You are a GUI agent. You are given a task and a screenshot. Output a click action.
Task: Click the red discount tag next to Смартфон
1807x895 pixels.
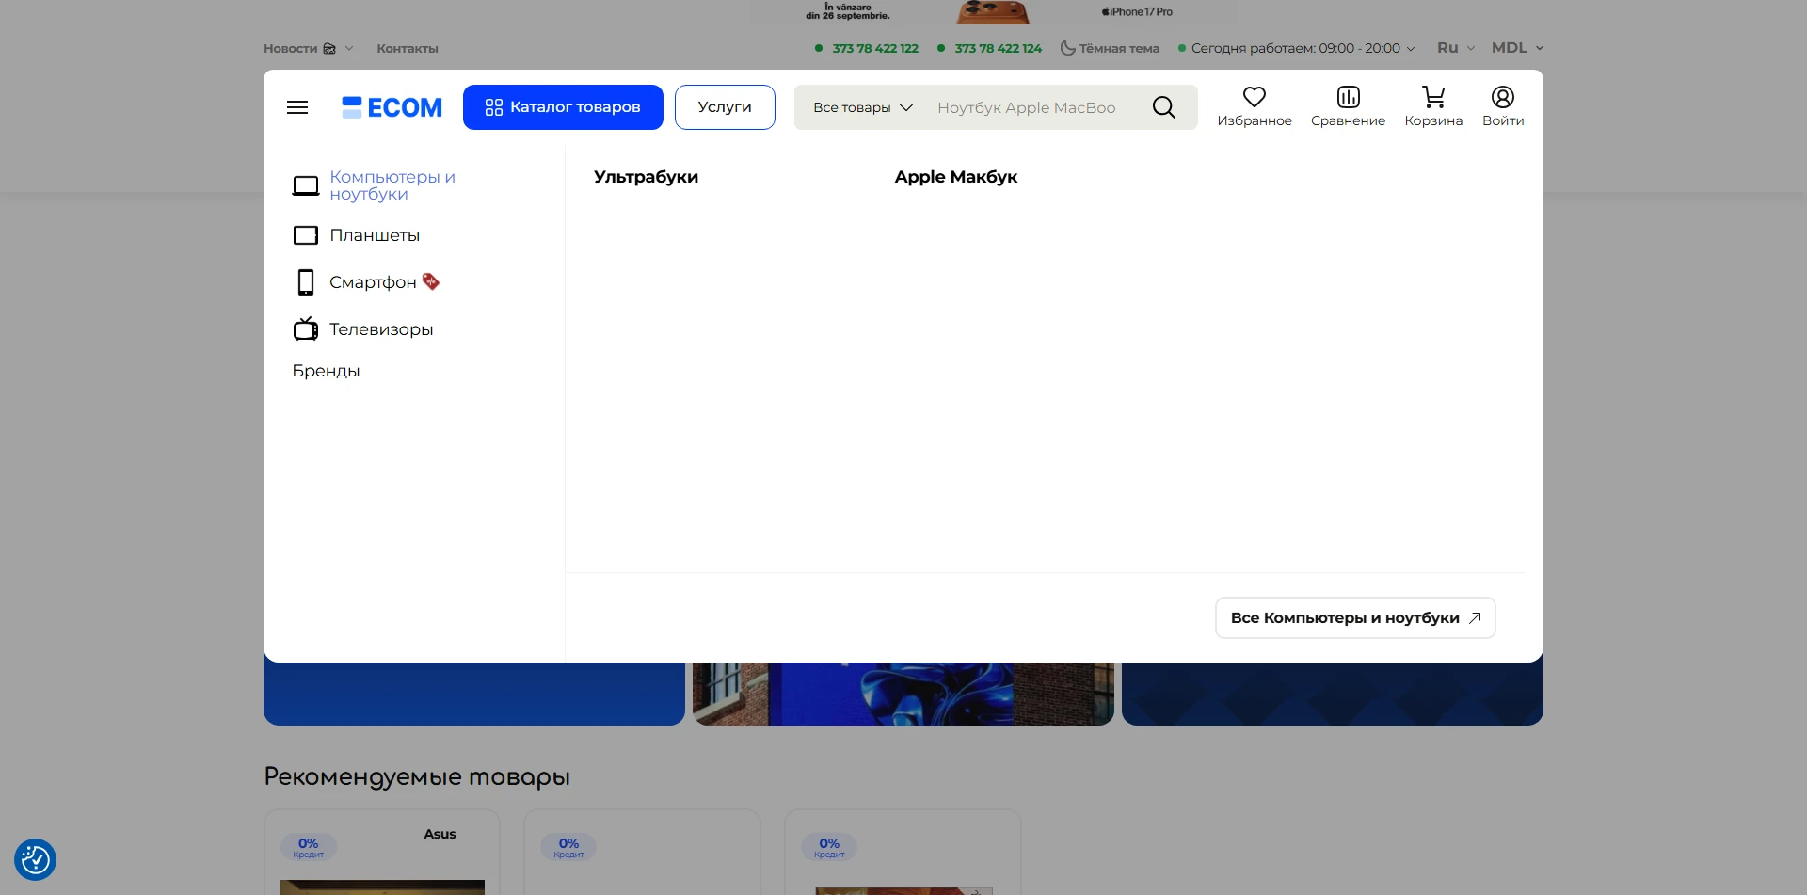tap(431, 281)
